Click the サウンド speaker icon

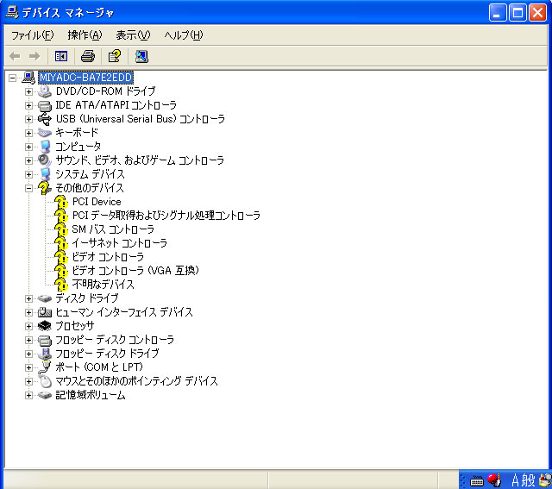click(x=45, y=160)
